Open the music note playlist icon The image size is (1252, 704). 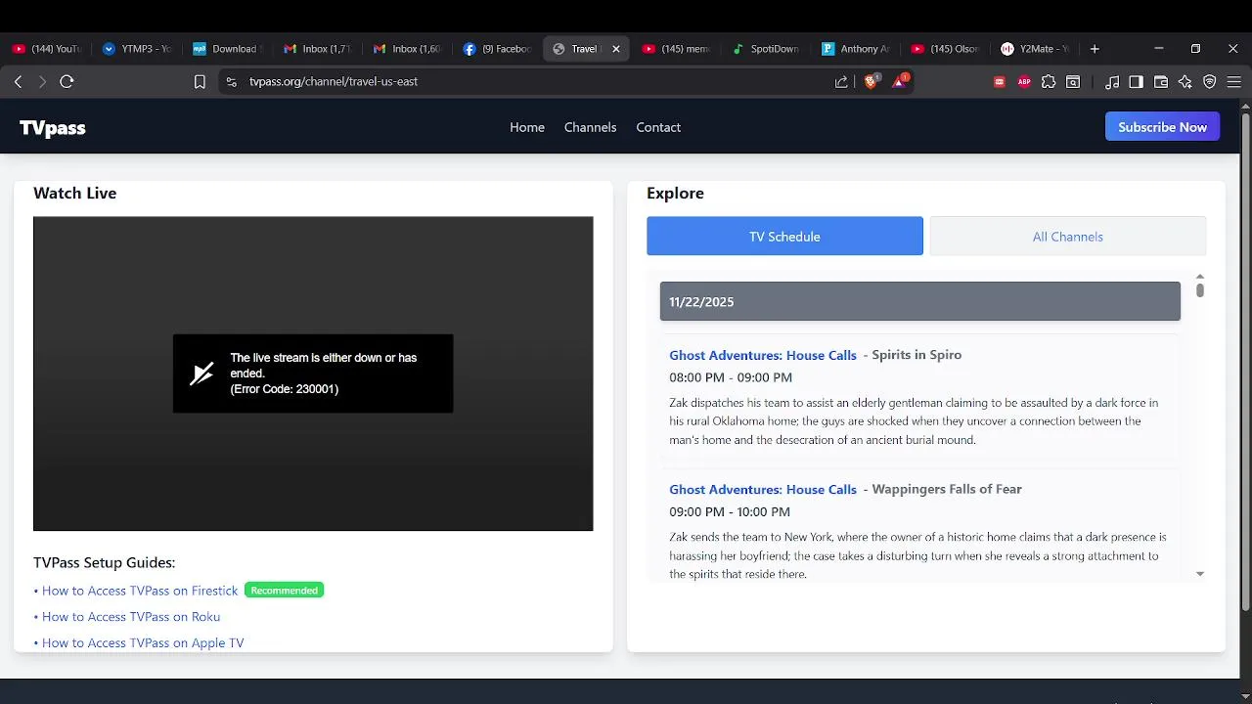[1112, 82]
